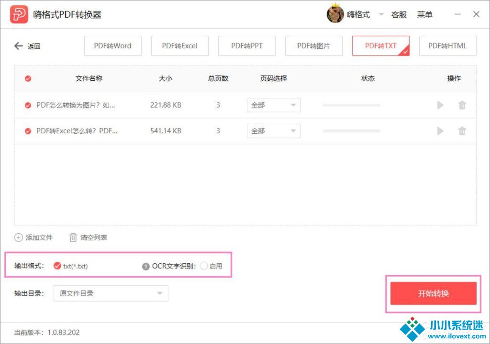
Task: Click trash icon on second file row
Action: [462, 131]
